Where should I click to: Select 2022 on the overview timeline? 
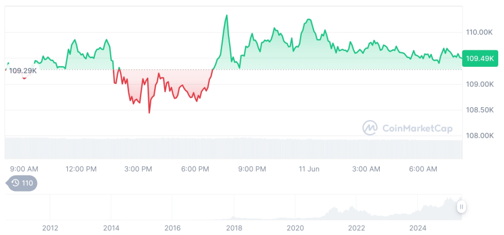tap(356, 228)
